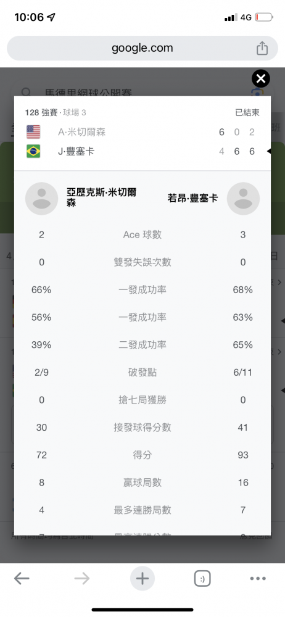Tap the Ace 球數 stat row
This screenshot has height=617, width=285.
point(142,235)
